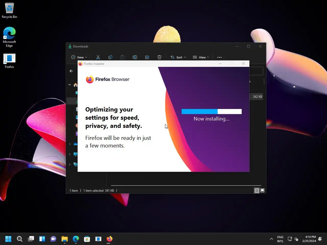
Task: Click the 342 KB file size cell
Action: click(258, 97)
